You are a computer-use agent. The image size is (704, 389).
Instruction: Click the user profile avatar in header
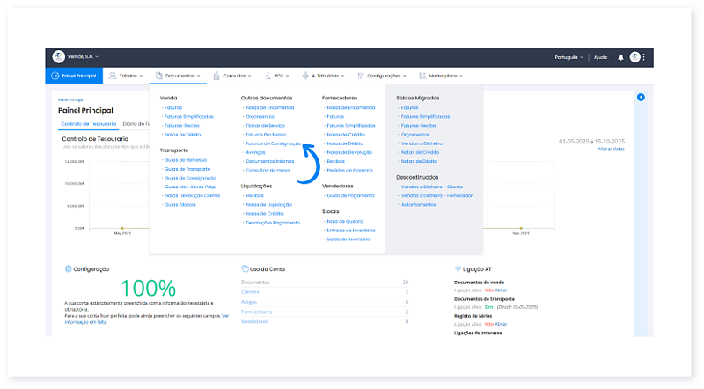[x=634, y=56]
